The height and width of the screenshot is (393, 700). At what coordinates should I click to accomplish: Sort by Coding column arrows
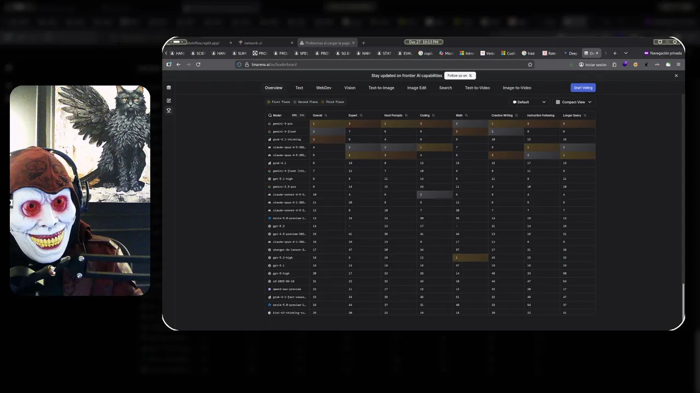[x=434, y=116]
